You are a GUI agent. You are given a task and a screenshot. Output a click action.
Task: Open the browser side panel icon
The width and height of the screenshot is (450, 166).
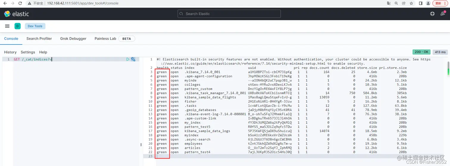tap(421, 3)
